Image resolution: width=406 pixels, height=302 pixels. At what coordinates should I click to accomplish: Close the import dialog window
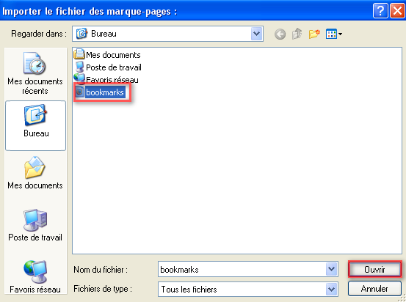click(397, 11)
